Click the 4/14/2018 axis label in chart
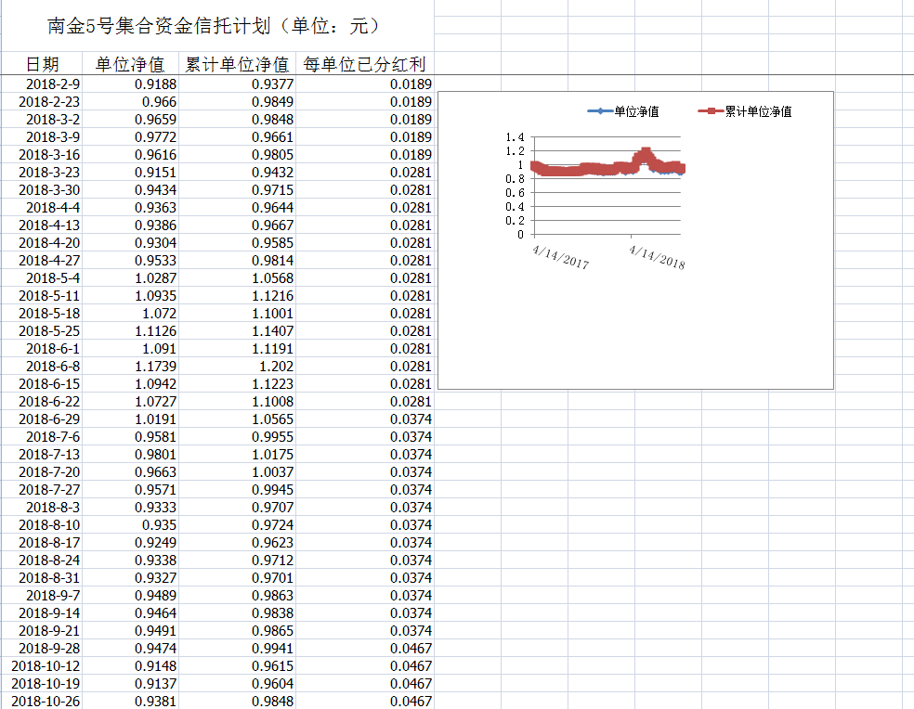The height and width of the screenshot is (709, 914). tap(657, 257)
